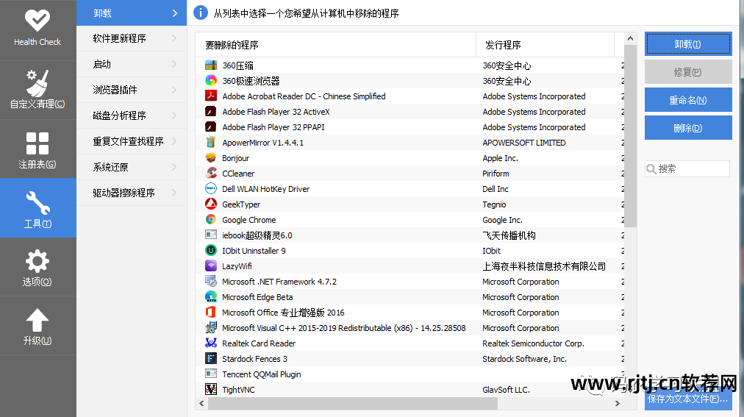The height and width of the screenshot is (417, 744).
Task: Expand 磁盘分析程序 chevron arrow
Action: pos(175,115)
